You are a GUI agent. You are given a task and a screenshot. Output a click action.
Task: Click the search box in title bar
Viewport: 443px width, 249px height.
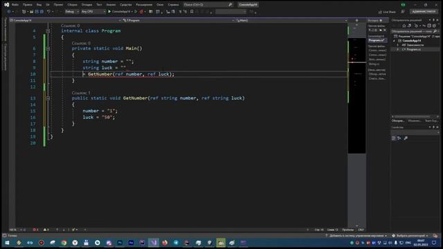[208, 5]
